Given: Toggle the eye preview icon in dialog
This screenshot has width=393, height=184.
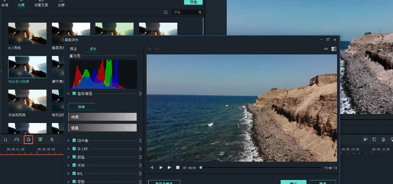Looking at the screenshot, I should pyautogui.click(x=326, y=49).
